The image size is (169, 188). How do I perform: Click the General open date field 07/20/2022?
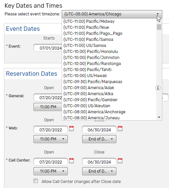click(x=48, y=98)
